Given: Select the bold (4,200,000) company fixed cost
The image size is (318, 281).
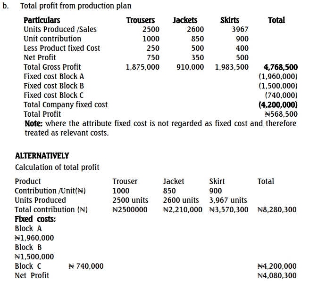Looking at the screenshot, I should [x=278, y=104].
